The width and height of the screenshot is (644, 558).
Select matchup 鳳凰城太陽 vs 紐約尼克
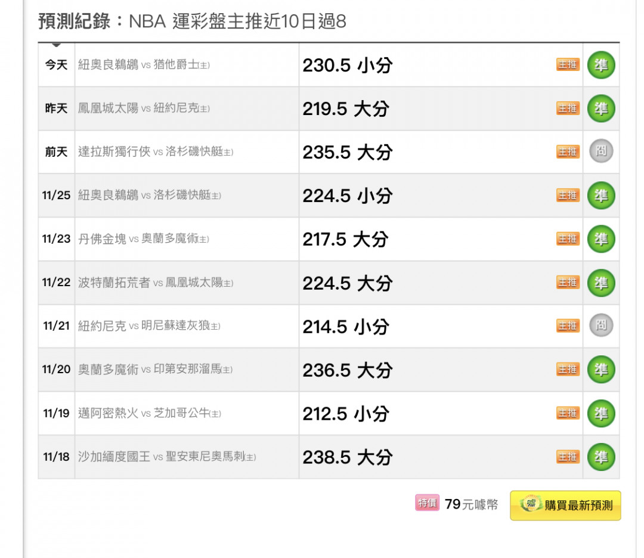pos(144,108)
